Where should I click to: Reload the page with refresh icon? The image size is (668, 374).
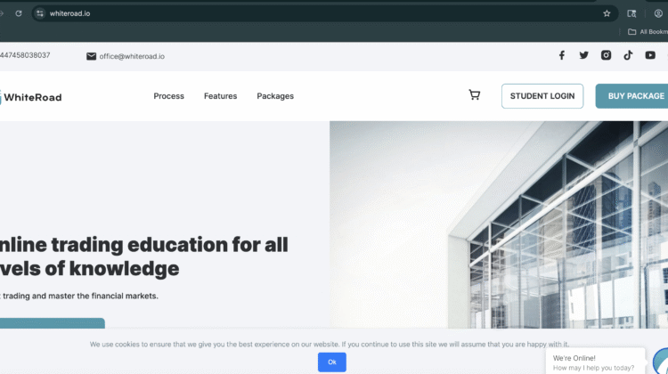pyautogui.click(x=19, y=13)
